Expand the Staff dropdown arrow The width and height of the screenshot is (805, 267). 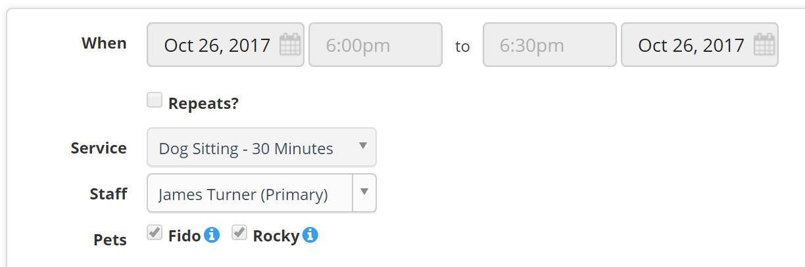pos(364,193)
